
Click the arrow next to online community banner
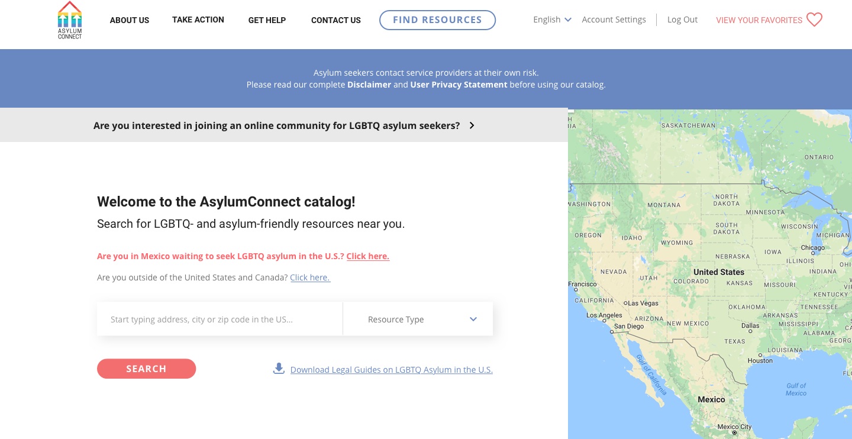point(472,125)
